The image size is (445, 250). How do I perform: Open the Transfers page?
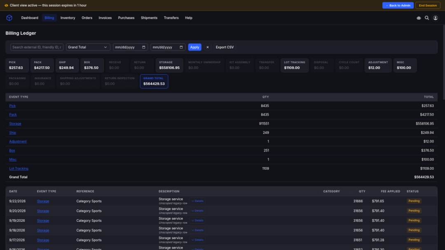(x=171, y=18)
